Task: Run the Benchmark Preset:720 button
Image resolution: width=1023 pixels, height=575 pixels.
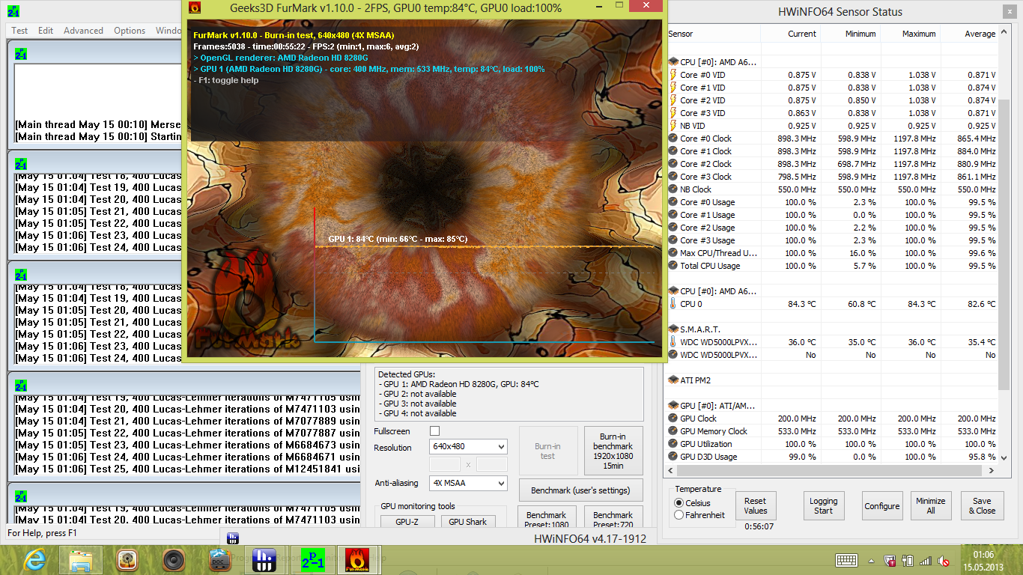Action: click(613, 518)
